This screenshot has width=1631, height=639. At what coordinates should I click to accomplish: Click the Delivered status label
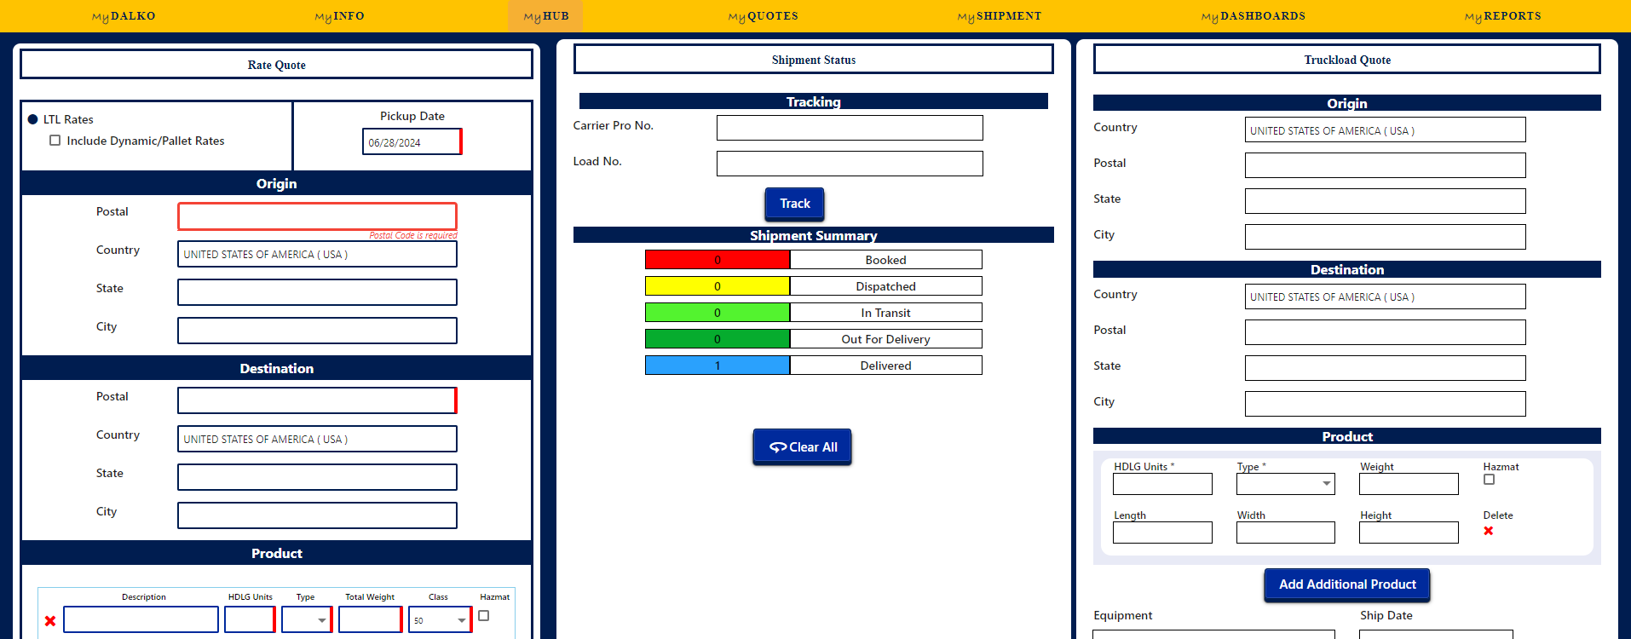click(x=886, y=366)
